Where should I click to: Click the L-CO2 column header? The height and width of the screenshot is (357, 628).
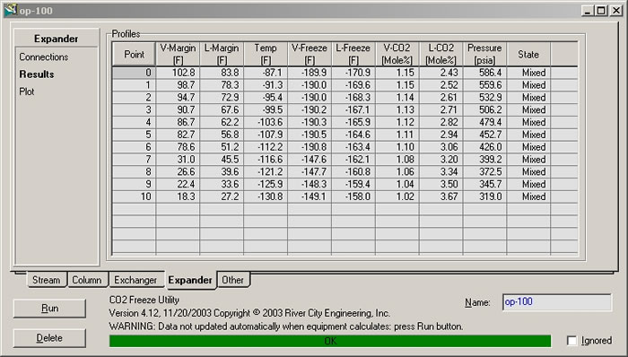[x=441, y=54]
